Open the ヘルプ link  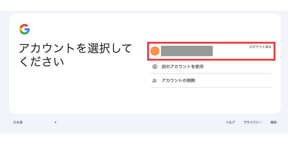(x=230, y=122)
